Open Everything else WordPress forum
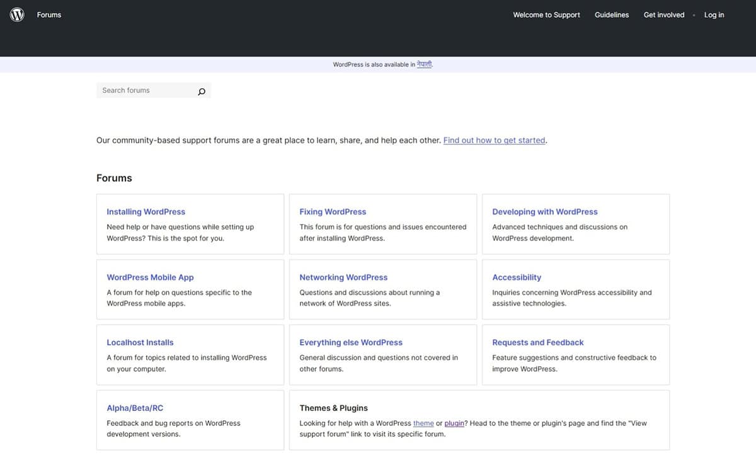 tap(351, 343)
